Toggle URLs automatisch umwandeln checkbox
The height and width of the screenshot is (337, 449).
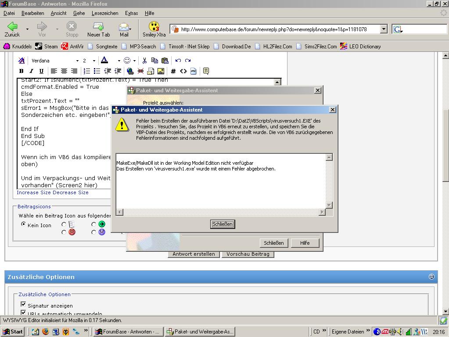tap(23, 313)
